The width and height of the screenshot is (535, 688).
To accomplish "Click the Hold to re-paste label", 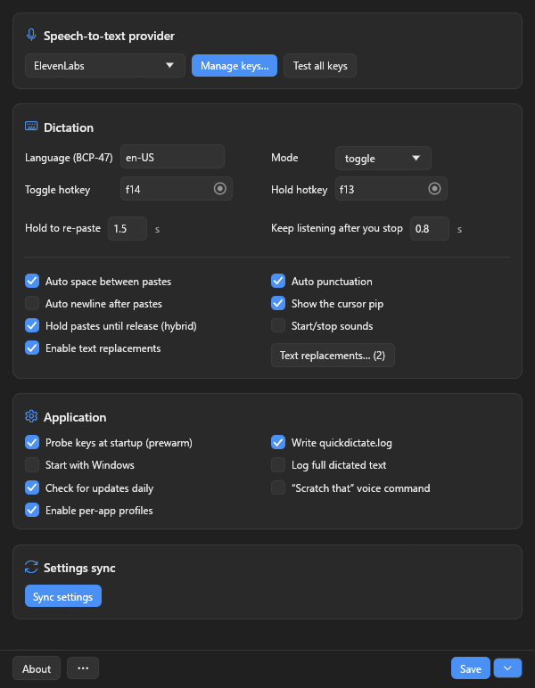I will click(x=62, y=228).
